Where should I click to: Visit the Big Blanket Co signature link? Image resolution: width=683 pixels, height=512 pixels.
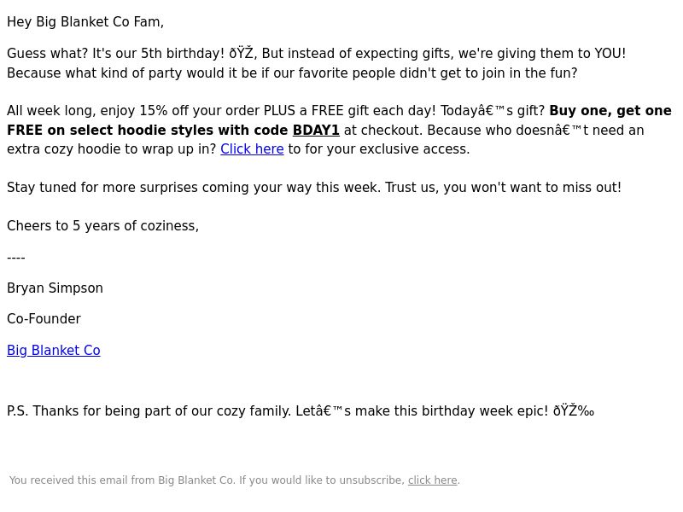[x=54, y=350]
